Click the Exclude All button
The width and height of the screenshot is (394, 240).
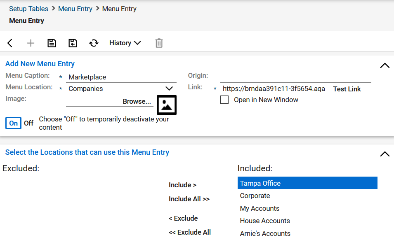click(190, 232)
